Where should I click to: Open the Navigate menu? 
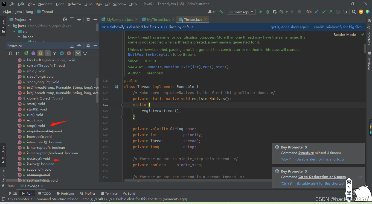pyautogui.click(x=45, y=4)
